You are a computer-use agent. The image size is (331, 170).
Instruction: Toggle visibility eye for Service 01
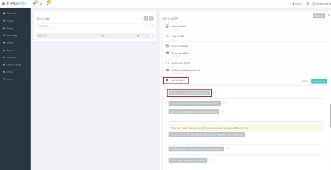138,36
